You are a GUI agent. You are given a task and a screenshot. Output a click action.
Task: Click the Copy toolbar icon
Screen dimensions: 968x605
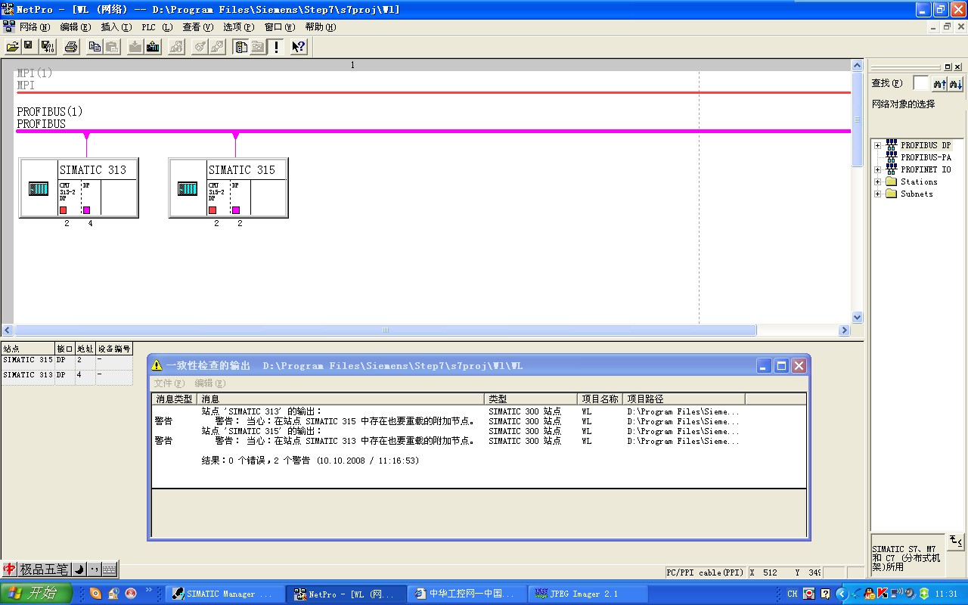pyautogui.click(x=95, y=47)
